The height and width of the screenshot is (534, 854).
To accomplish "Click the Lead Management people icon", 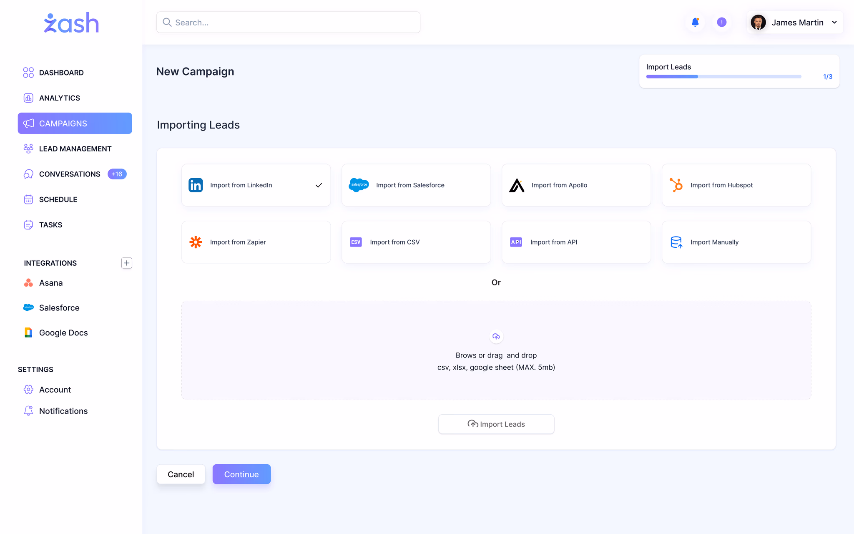I will (x=28, y=149).
